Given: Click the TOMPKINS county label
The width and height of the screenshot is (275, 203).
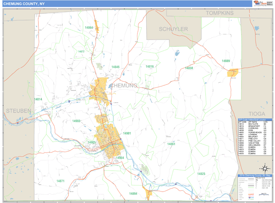Looking at the screenshot, I should click(220, 13).
